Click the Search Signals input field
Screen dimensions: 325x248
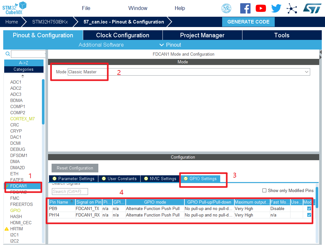[x=70, y=191]
